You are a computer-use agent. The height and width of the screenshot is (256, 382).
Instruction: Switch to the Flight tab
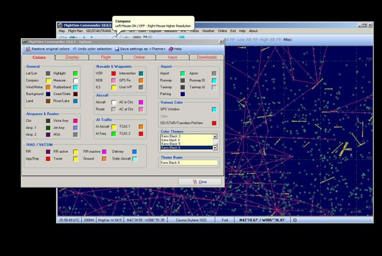(106, 57)
